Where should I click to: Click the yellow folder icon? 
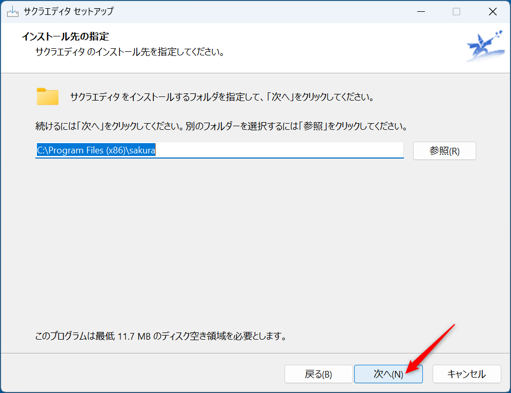[x=48, y=96]
